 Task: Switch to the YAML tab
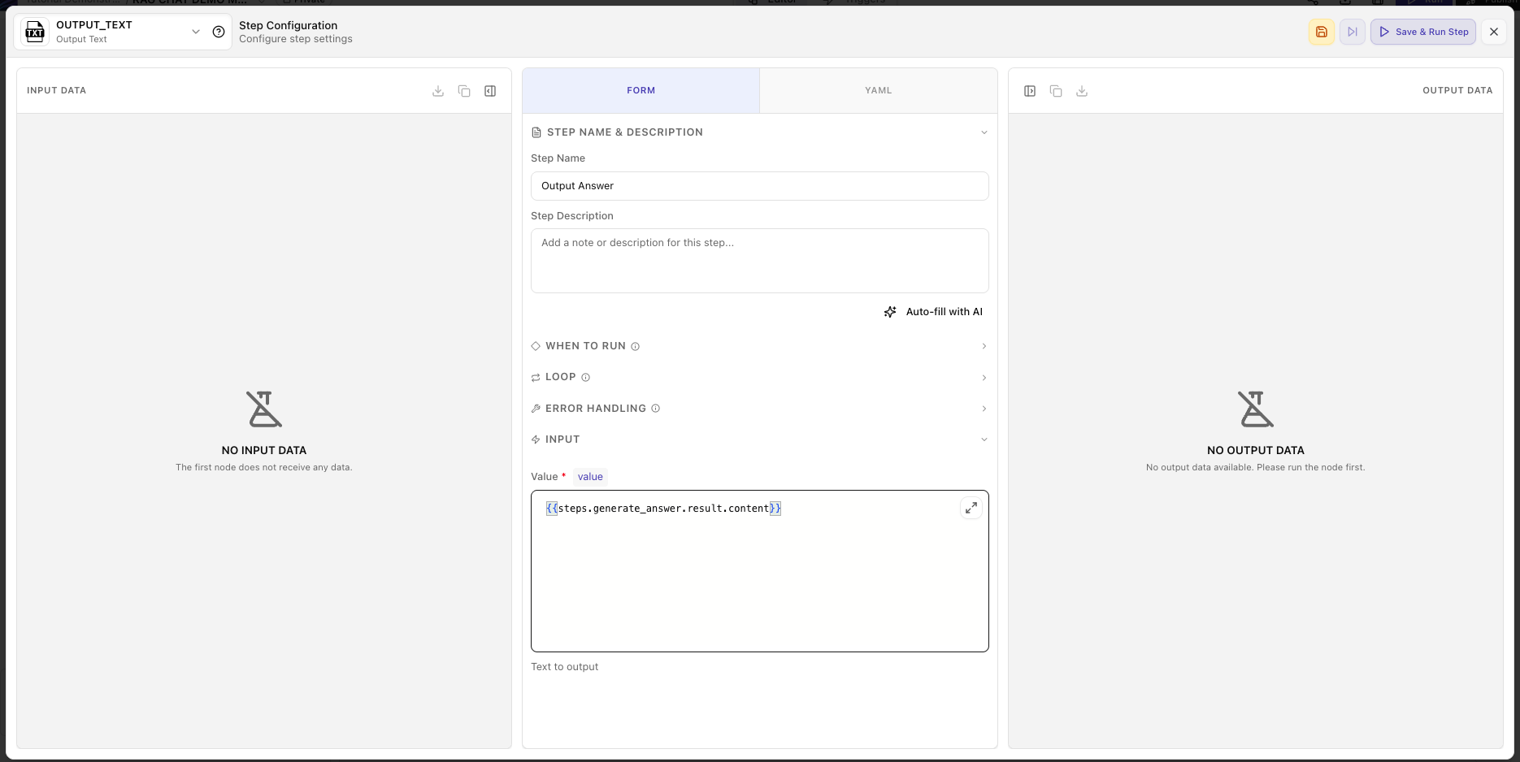(879, 90)
